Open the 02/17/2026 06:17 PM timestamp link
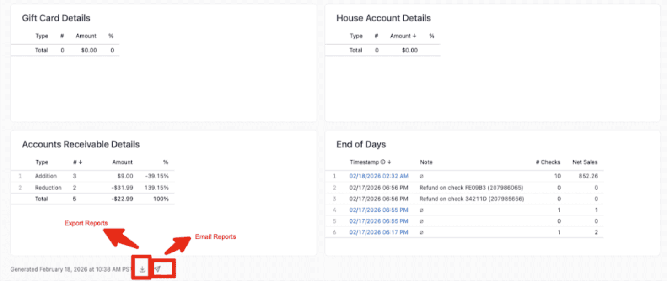The height and width of the screenshot is (283, 667). pyautogui.click(x=378, y=232)
